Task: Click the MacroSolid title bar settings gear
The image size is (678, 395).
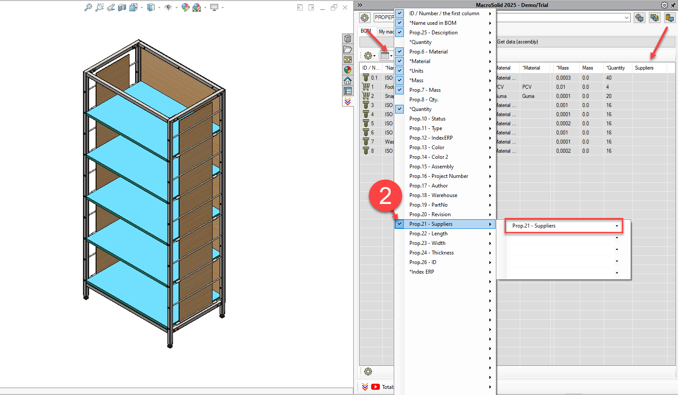Action: pyautogui.click(x=664, y=5)
